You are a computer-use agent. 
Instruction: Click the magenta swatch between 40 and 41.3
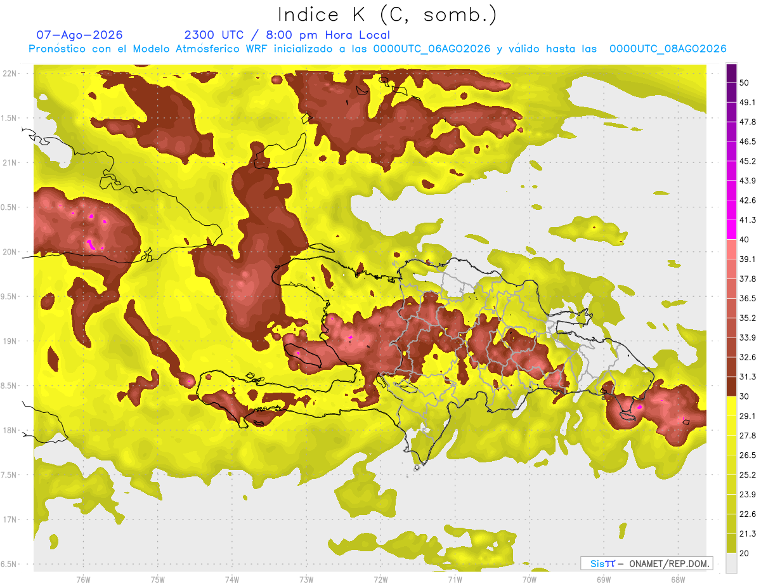(731, 230)
